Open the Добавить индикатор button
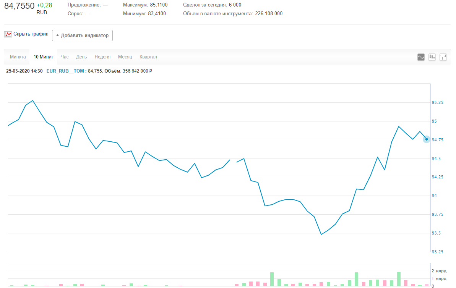Image resolution: width=456 pixels, height=288 pixels. point(82,36)
